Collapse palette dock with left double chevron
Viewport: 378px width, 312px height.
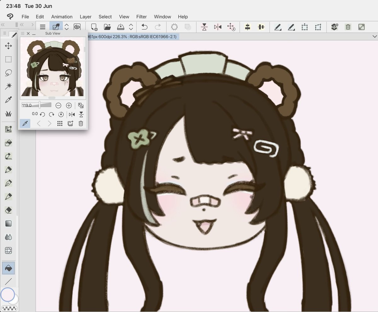coord(3,25)
